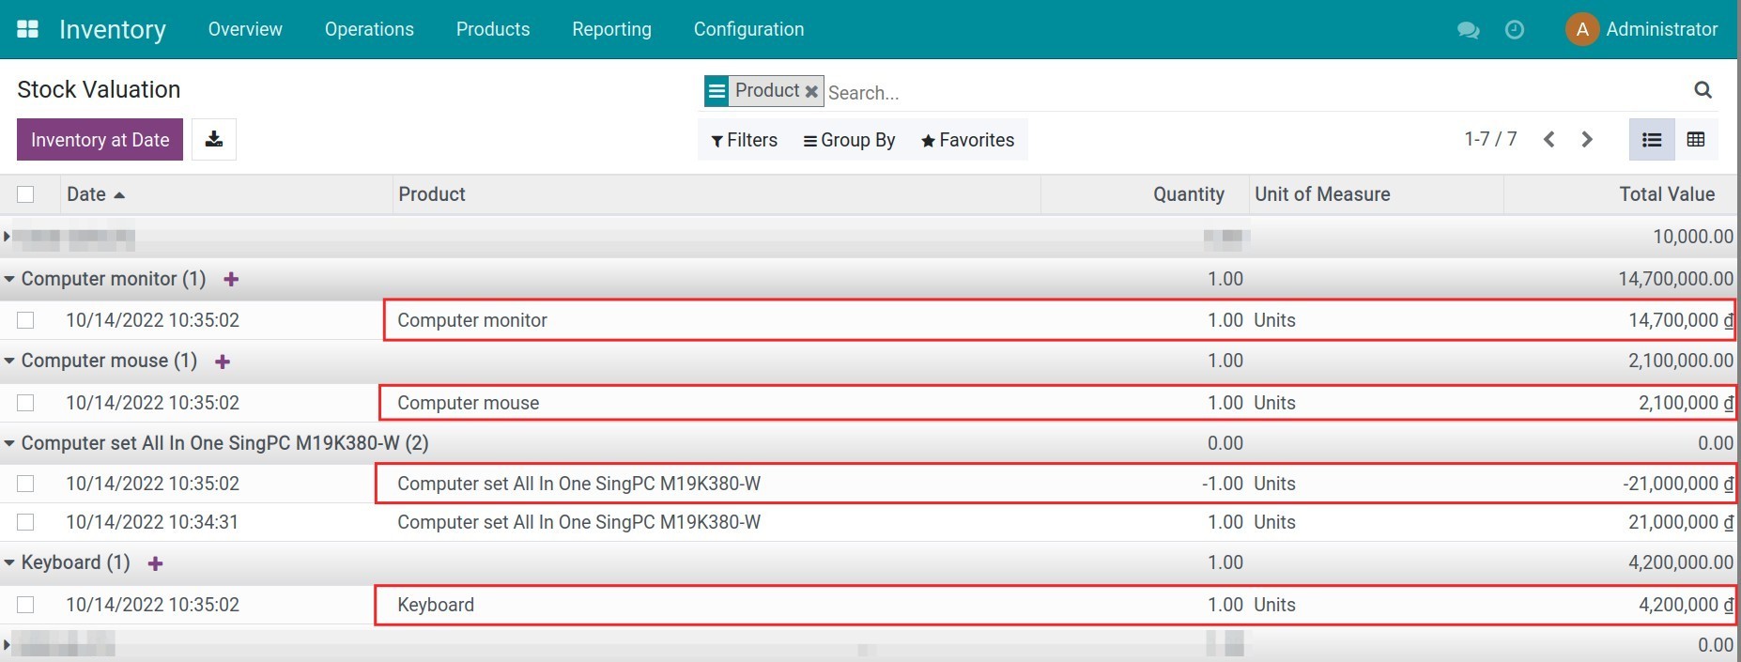Go to next page arrow
The width and height of the screenshot is (1741, 662).
[1587, 140]
